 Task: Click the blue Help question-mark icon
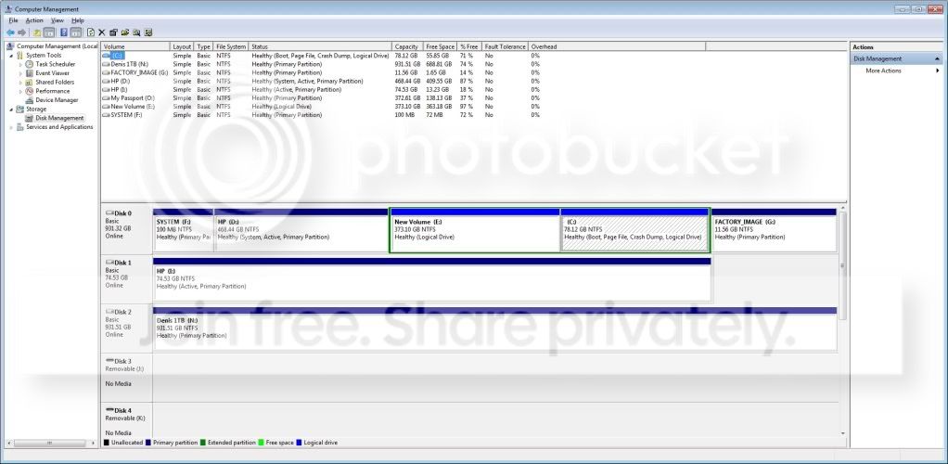[63, 32]
